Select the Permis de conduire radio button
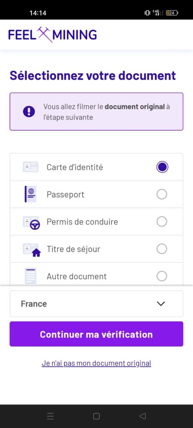This screenshot has width=193, height=428. tap(162, 222)
